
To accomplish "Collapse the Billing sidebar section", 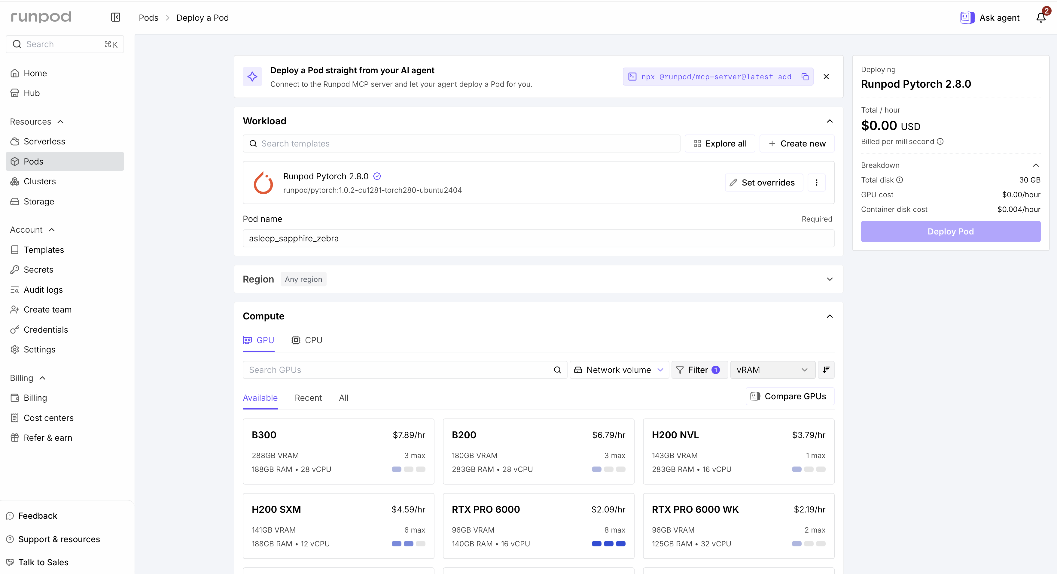I will pos(28,378).
